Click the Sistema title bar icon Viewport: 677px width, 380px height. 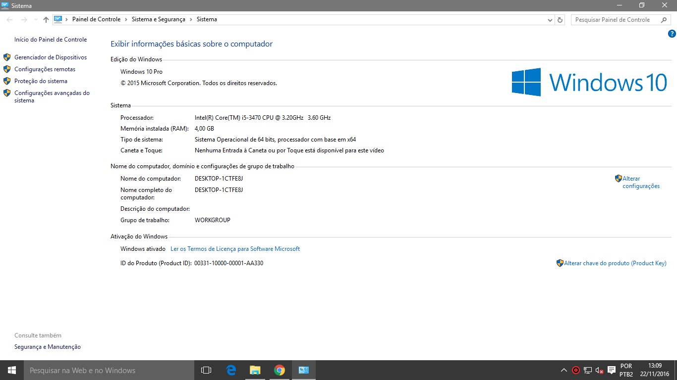pos(5,5)
